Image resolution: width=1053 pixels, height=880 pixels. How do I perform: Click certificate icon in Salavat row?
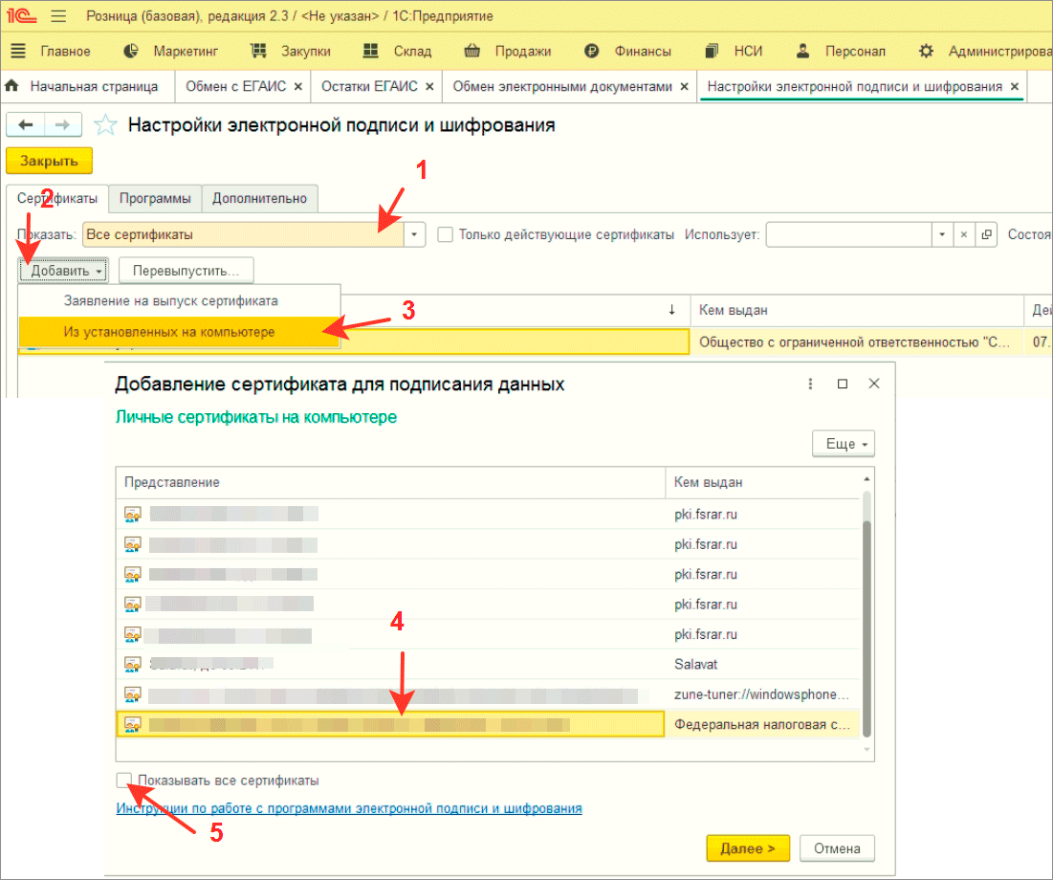click(132, 665)
